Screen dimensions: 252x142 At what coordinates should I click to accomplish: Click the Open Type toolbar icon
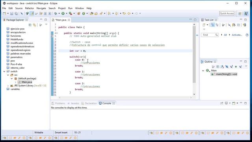[92, 13]
